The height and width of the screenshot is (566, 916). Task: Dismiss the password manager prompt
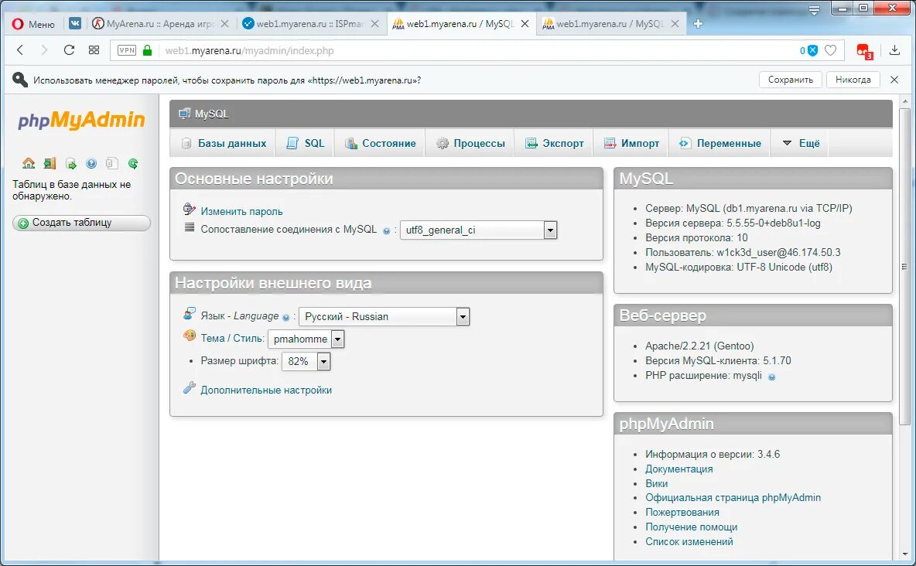(894, 80)
